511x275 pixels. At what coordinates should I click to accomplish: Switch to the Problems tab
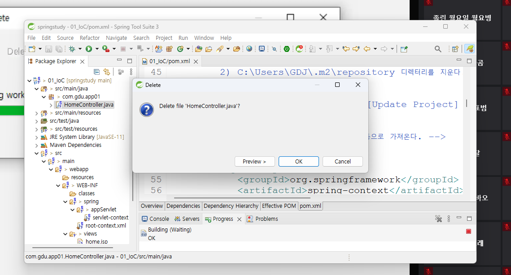coord(262,219)
